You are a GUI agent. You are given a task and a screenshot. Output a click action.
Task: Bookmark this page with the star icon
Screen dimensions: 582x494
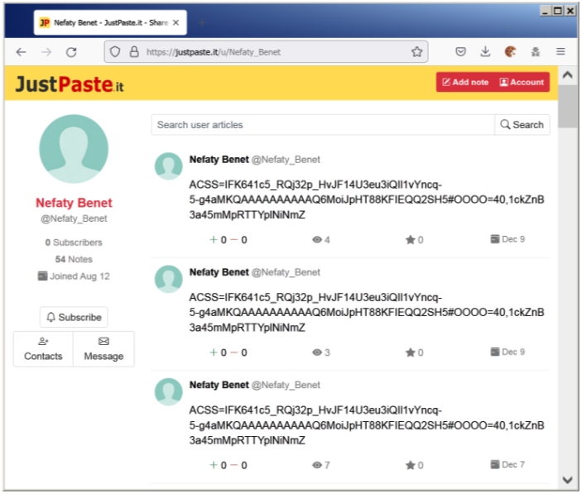tap(416, 52)
